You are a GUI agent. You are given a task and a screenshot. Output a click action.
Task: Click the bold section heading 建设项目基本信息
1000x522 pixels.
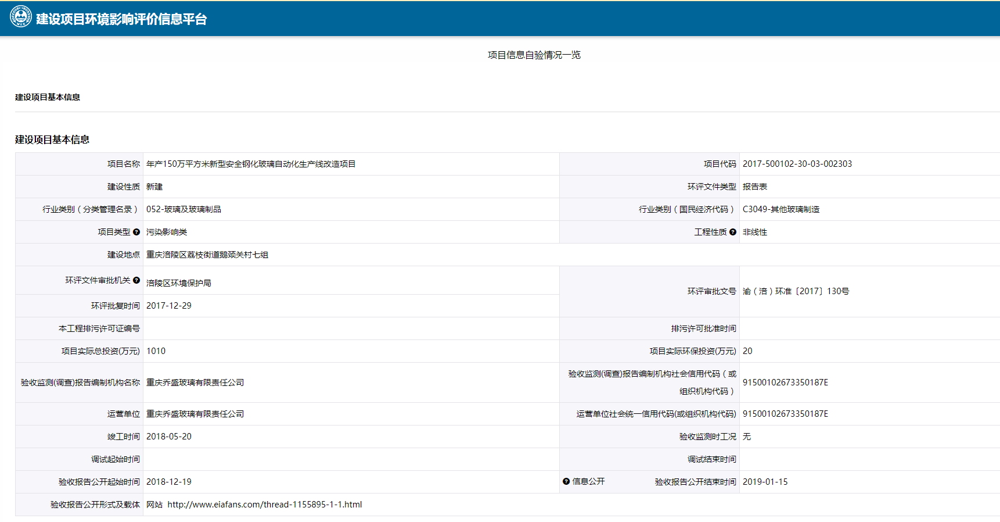52,140
